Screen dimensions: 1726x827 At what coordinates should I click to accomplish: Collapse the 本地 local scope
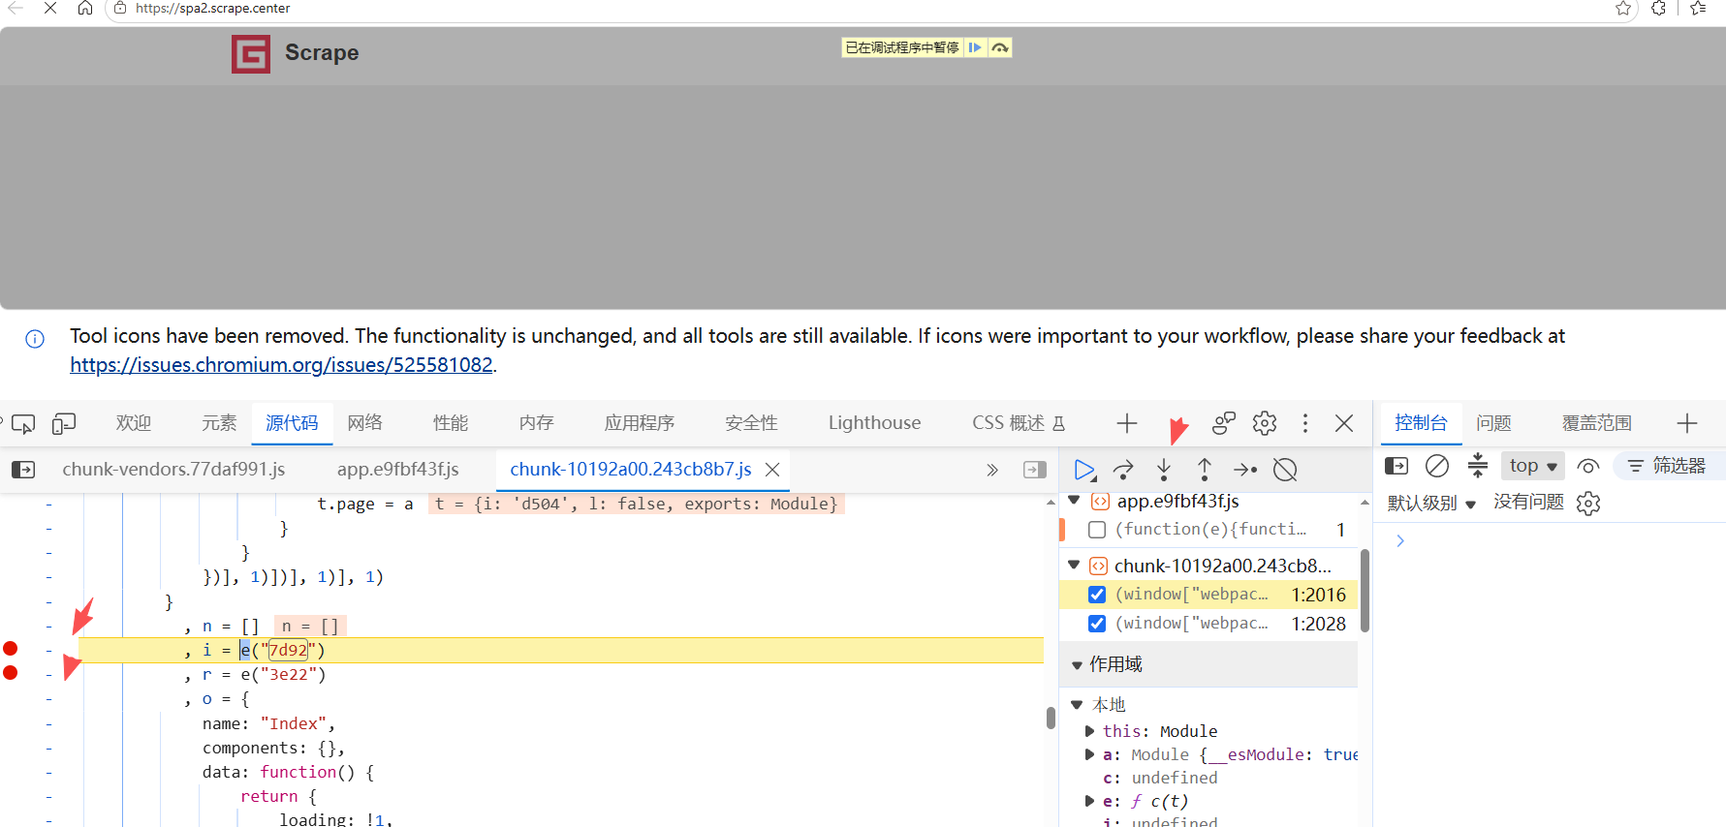(x=1077, y=705)
